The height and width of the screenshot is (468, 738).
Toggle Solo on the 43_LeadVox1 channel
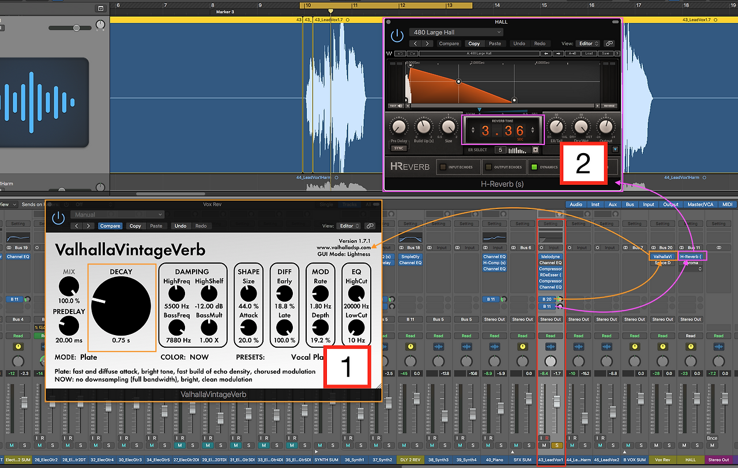tap(556, 445)
